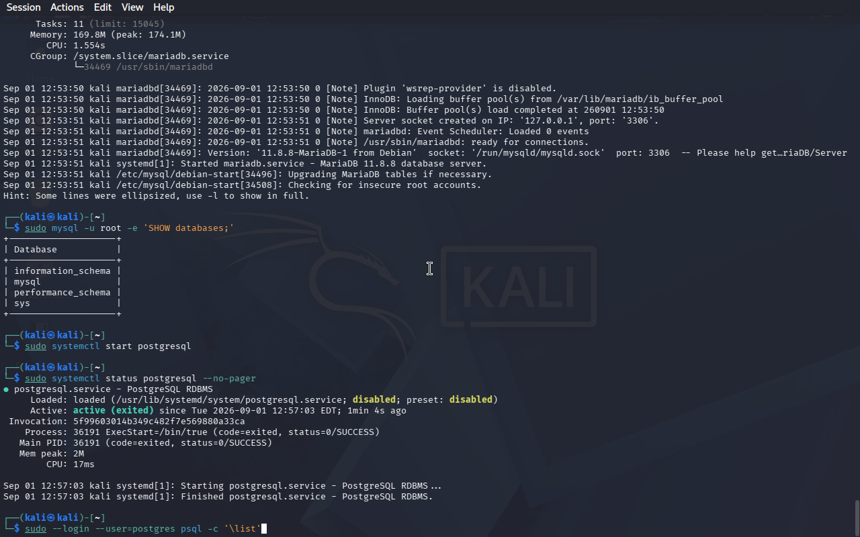Screen dimensions: 860x537
Task: Click the underlined sudo before systemctl start
Action: click(x=36, y=346)
